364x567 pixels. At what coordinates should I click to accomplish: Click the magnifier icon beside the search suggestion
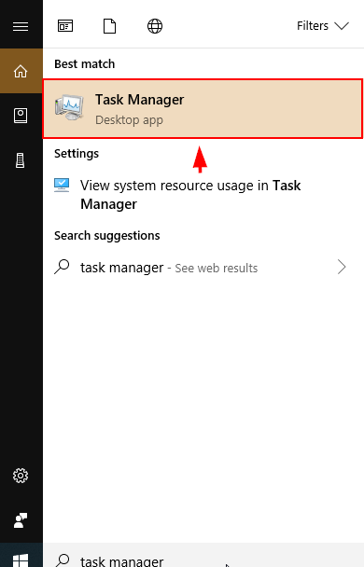pos(62,267)
